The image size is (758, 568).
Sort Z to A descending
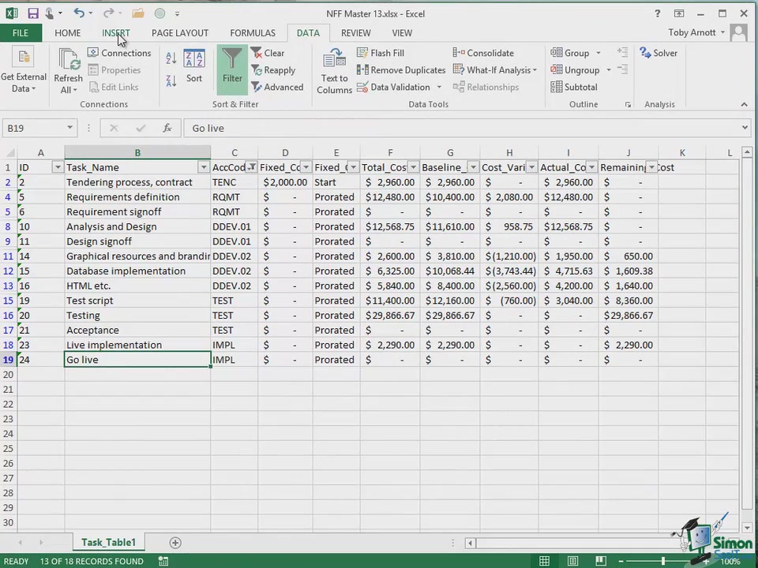[171, 80]
